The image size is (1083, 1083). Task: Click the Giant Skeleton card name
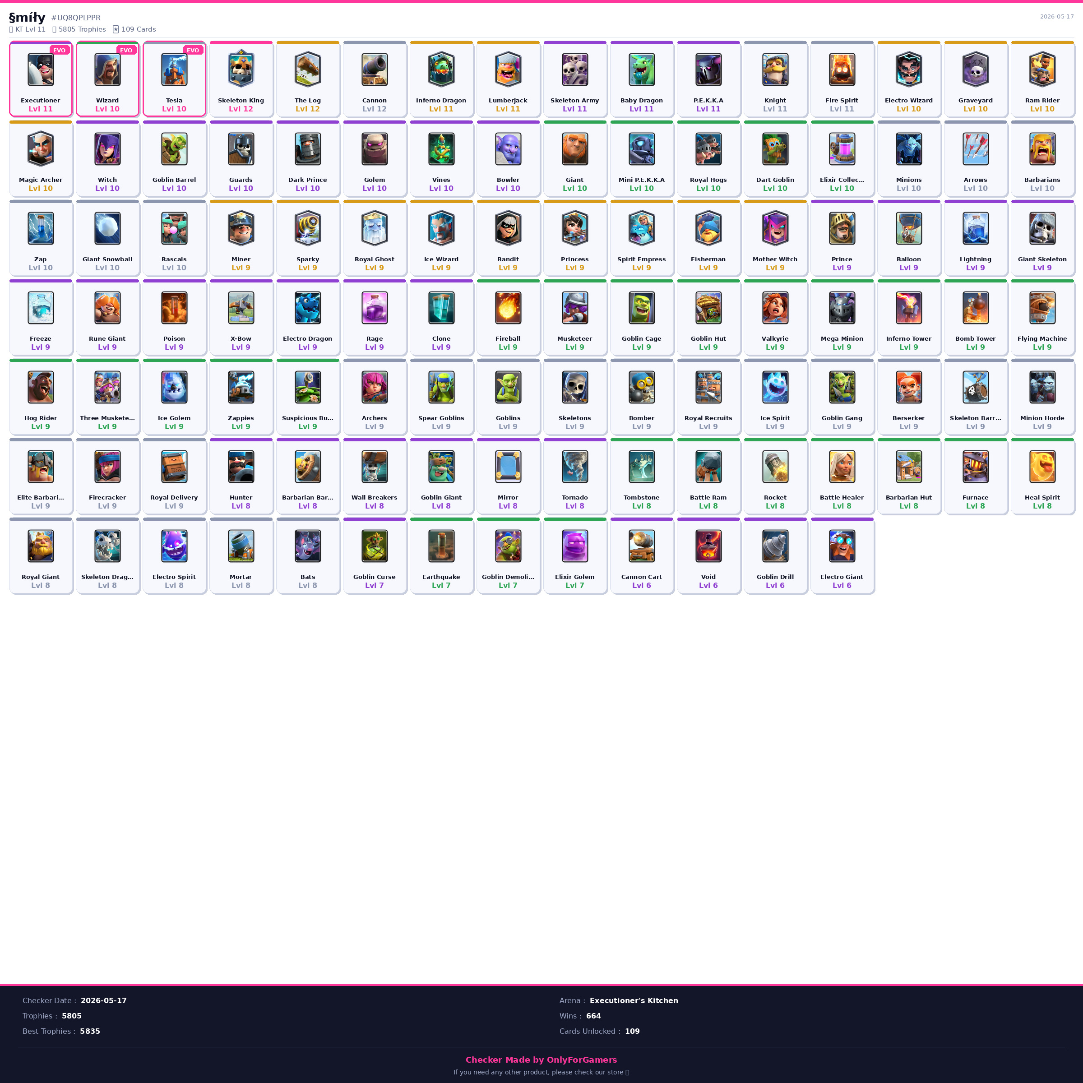(1042, 259)
